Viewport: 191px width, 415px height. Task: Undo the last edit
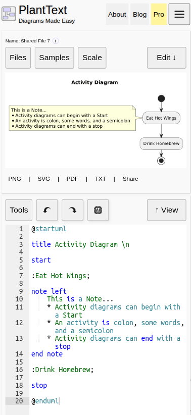(x=47, y=210)
